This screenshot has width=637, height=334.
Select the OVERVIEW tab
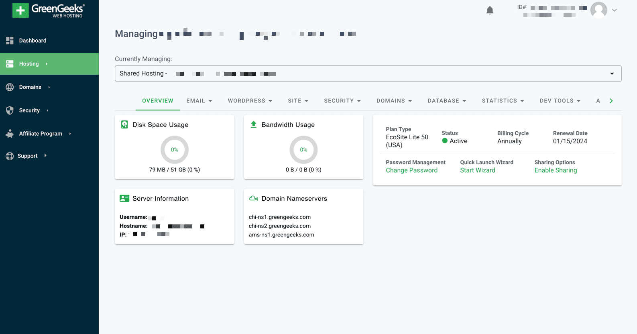pyautogui.click(x=158, y=101)
